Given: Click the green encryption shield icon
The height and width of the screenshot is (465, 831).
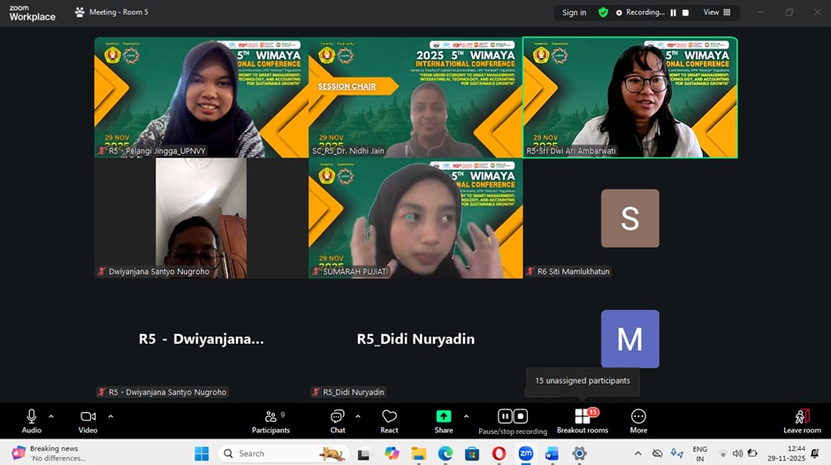Looking at the screenshot, I should point(603,12).
